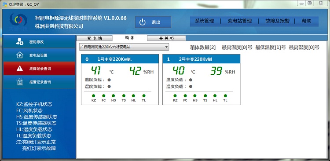
Task: Click the TL status light in box 1
Action: [x=225, y=96]
